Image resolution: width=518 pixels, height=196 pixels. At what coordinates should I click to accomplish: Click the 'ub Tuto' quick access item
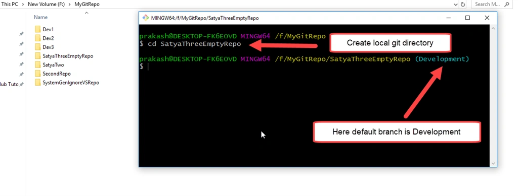point(9,85)
